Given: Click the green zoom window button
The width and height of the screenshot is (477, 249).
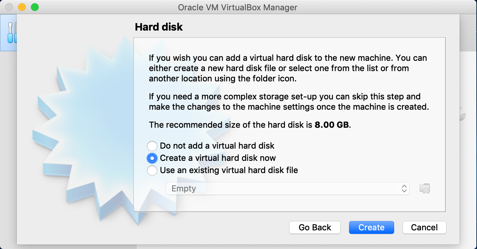Looking at the screenshot, I should 34,7.
